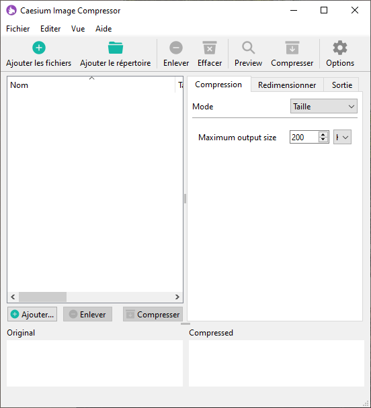Click the Ajouter... button below the list
This screenshot has width=371, height=408.
pos(32,314)
